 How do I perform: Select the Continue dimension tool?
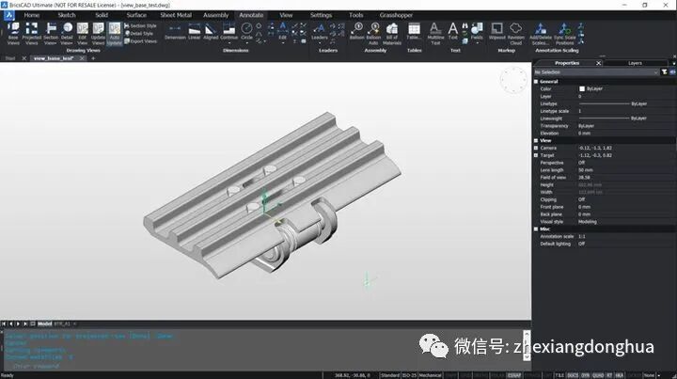[x=228, y=32]
